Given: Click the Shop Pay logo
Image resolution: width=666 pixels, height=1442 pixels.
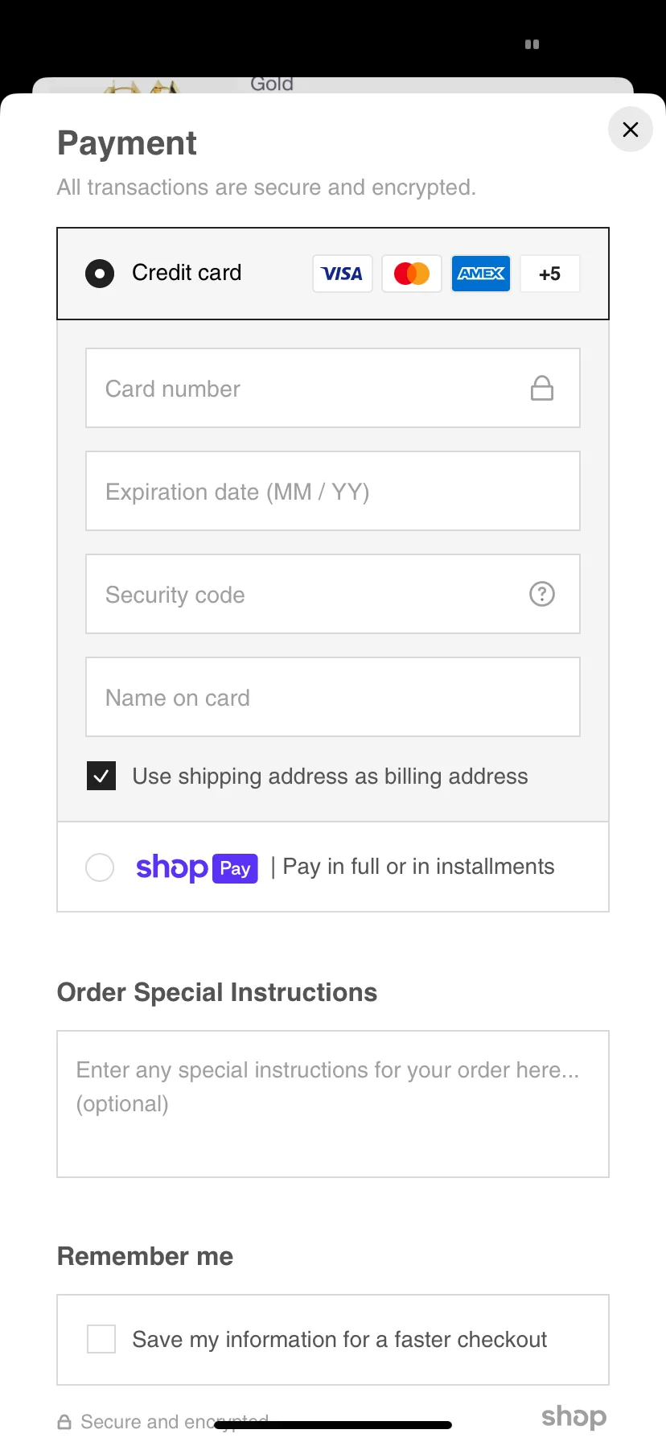Looking at the screenshot, I should tap(196, 867).
